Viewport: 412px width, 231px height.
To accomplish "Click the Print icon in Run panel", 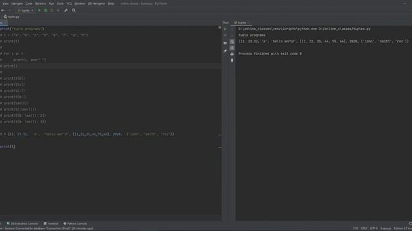I will tap(232, 54).
